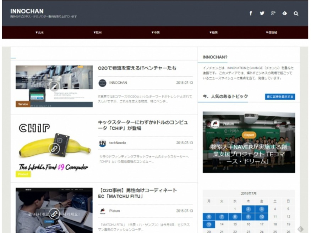Open site search with the magnifier icon
The width and height of the screenshot is (311, 233).
pyautogui.click(x=296, y=13)
